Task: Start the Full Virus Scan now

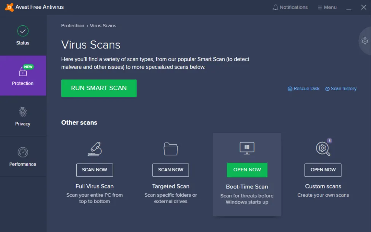Action: (95, 170)
